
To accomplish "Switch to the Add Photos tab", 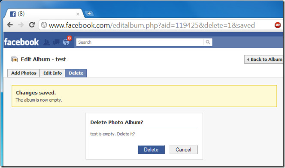I will pos(24,73).
